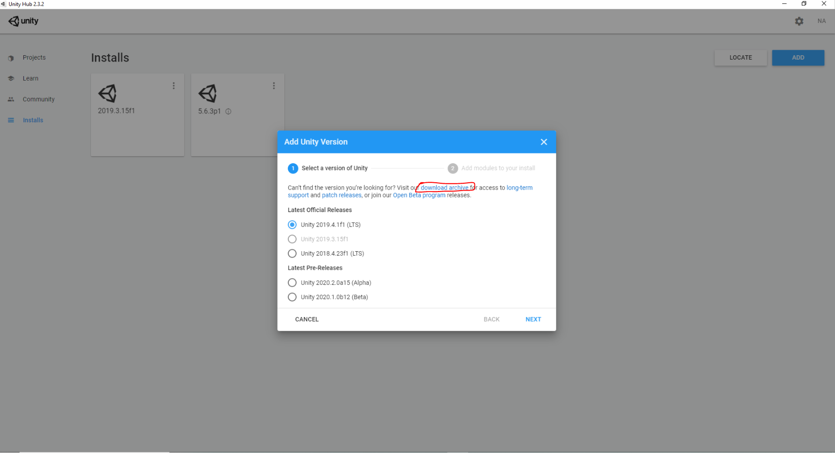
Task: Click the Unity logo in header
Action: click(23, 21)
